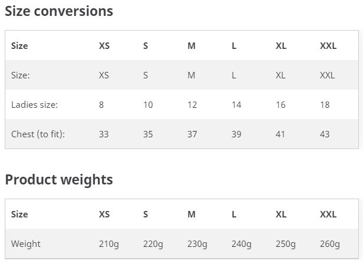Click ladies size value 8
This screenshot has width=363, height=264.
pos(101,105)
